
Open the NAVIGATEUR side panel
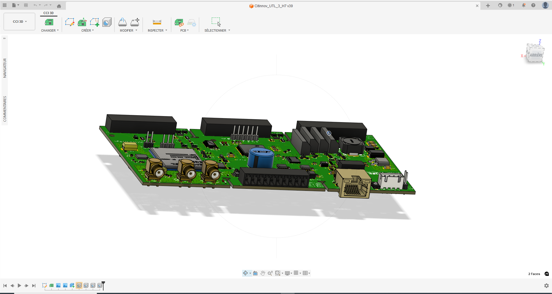pyautogui.click(x=5, y=68)
